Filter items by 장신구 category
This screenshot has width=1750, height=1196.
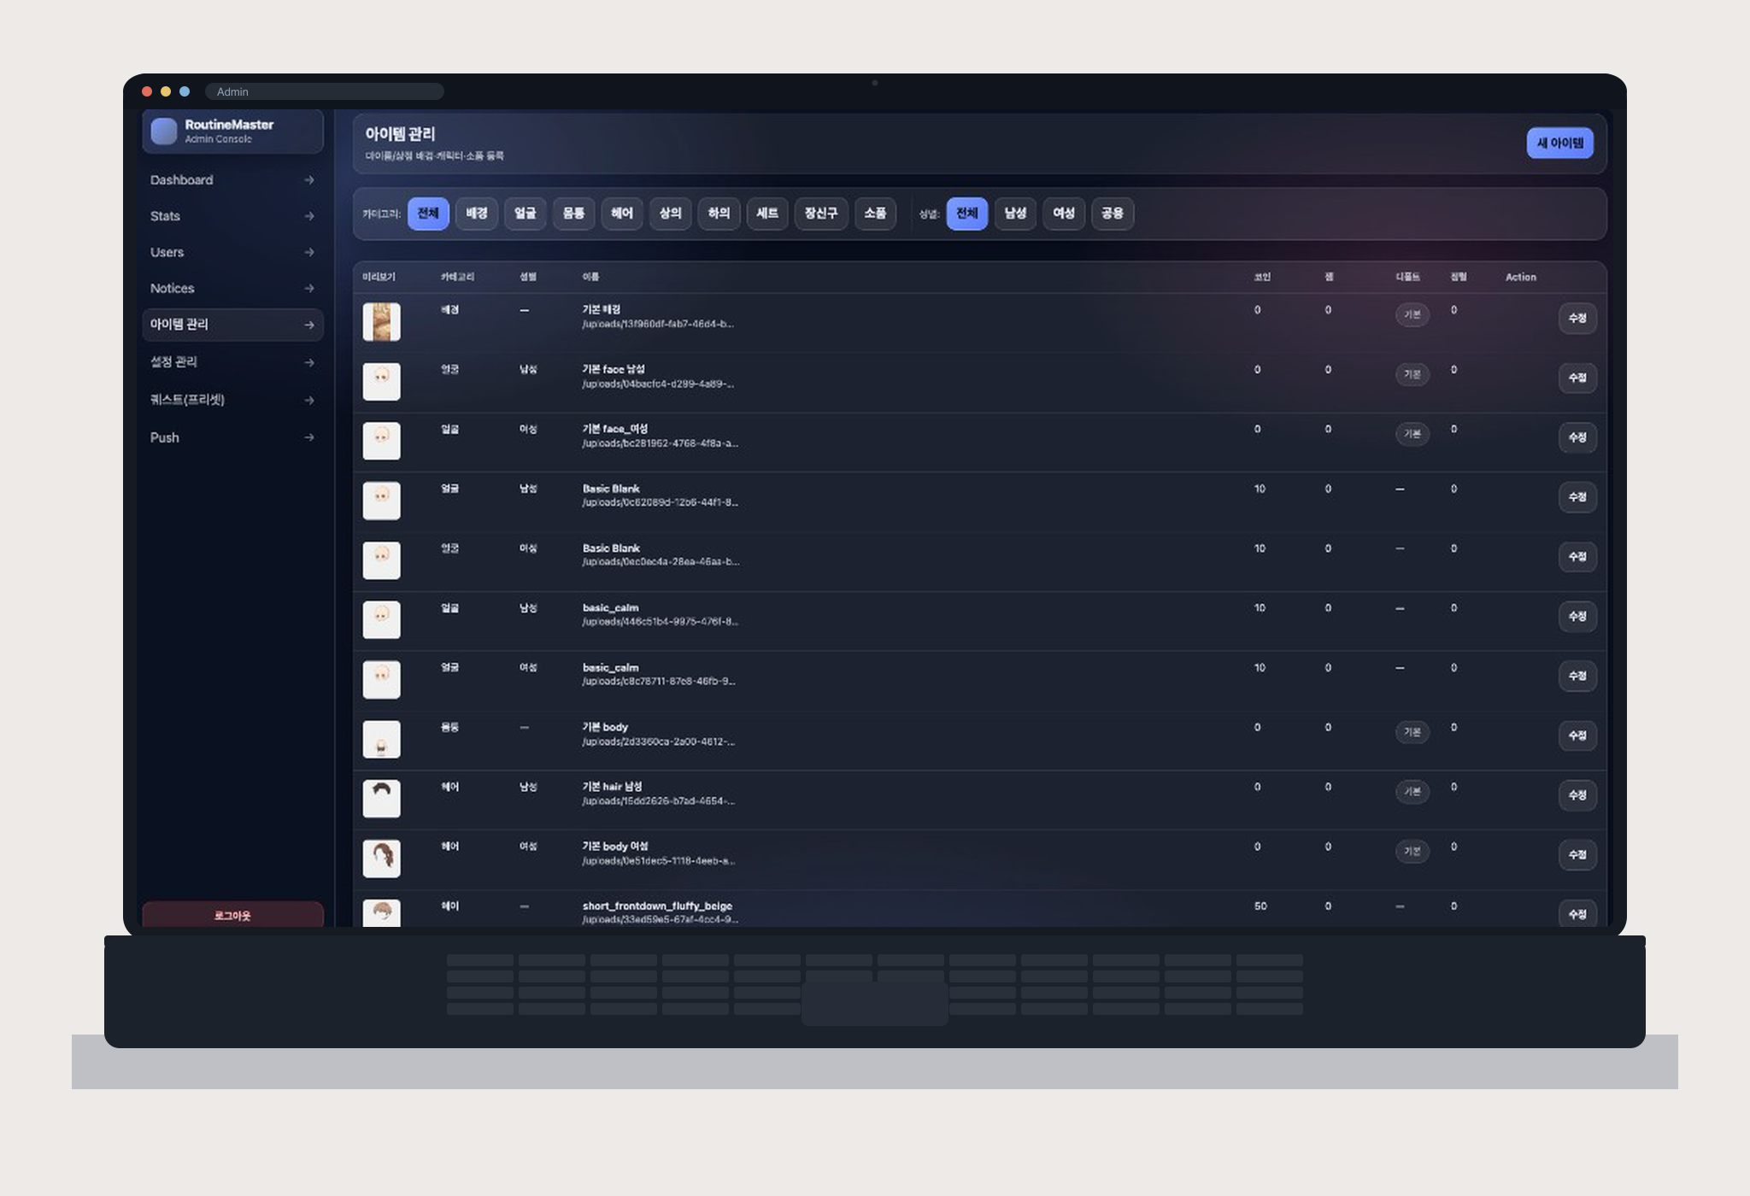tap(821, 214)
